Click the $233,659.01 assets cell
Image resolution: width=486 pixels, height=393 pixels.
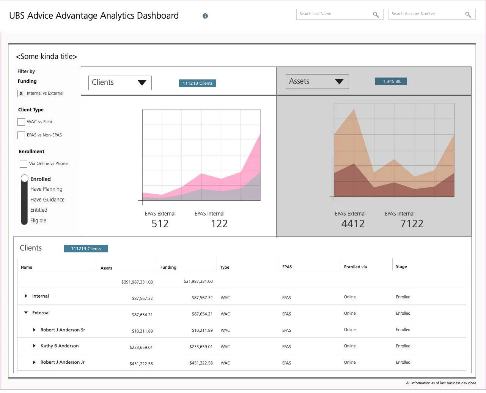click(141, 347)
